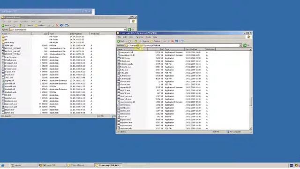Open Edit menu in front Explorer window
The height and width of the screenshot is (169, 300).
(x=125, y=37)
